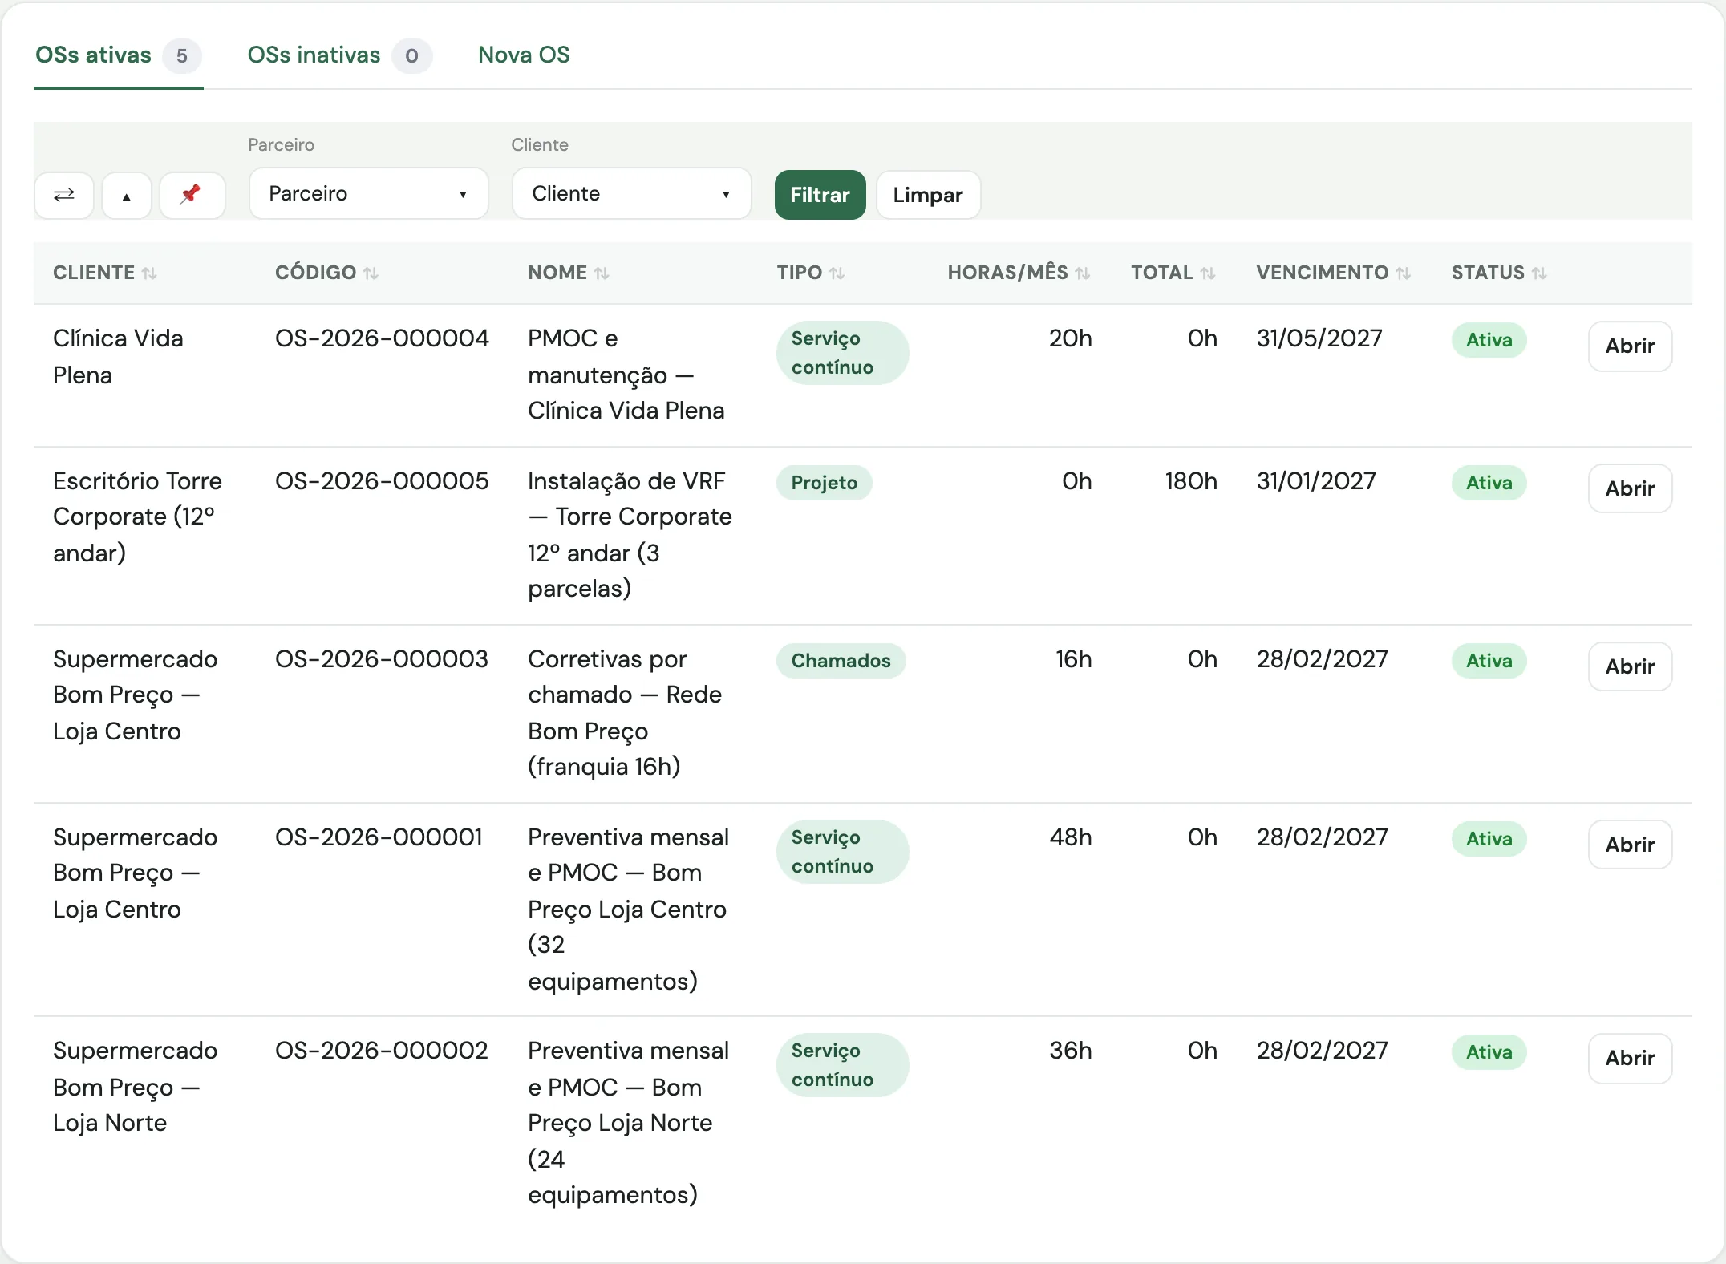Viewport: 1726px width, 1264px height.
Task: Sort by HORAS/MÊS column arrows
Action: 1082,273
